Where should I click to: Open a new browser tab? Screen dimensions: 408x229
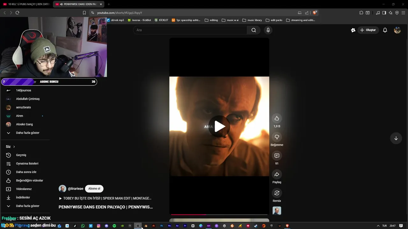click(109, 4)
